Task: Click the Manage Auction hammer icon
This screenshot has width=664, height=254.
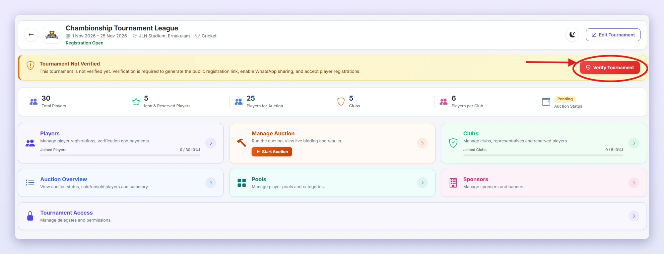Action: [242, 143]
